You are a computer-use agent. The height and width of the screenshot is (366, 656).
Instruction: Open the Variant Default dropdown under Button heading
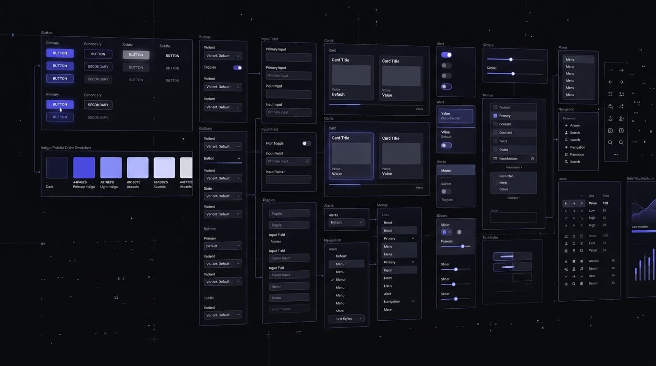coord(223,55)
